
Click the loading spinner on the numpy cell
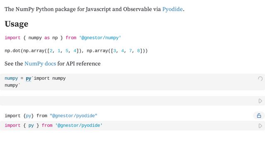coord(260,78)
